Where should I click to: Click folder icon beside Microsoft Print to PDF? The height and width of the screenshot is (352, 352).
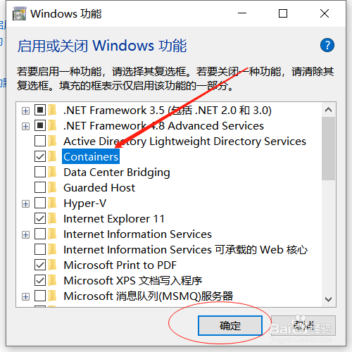point(53,265)
